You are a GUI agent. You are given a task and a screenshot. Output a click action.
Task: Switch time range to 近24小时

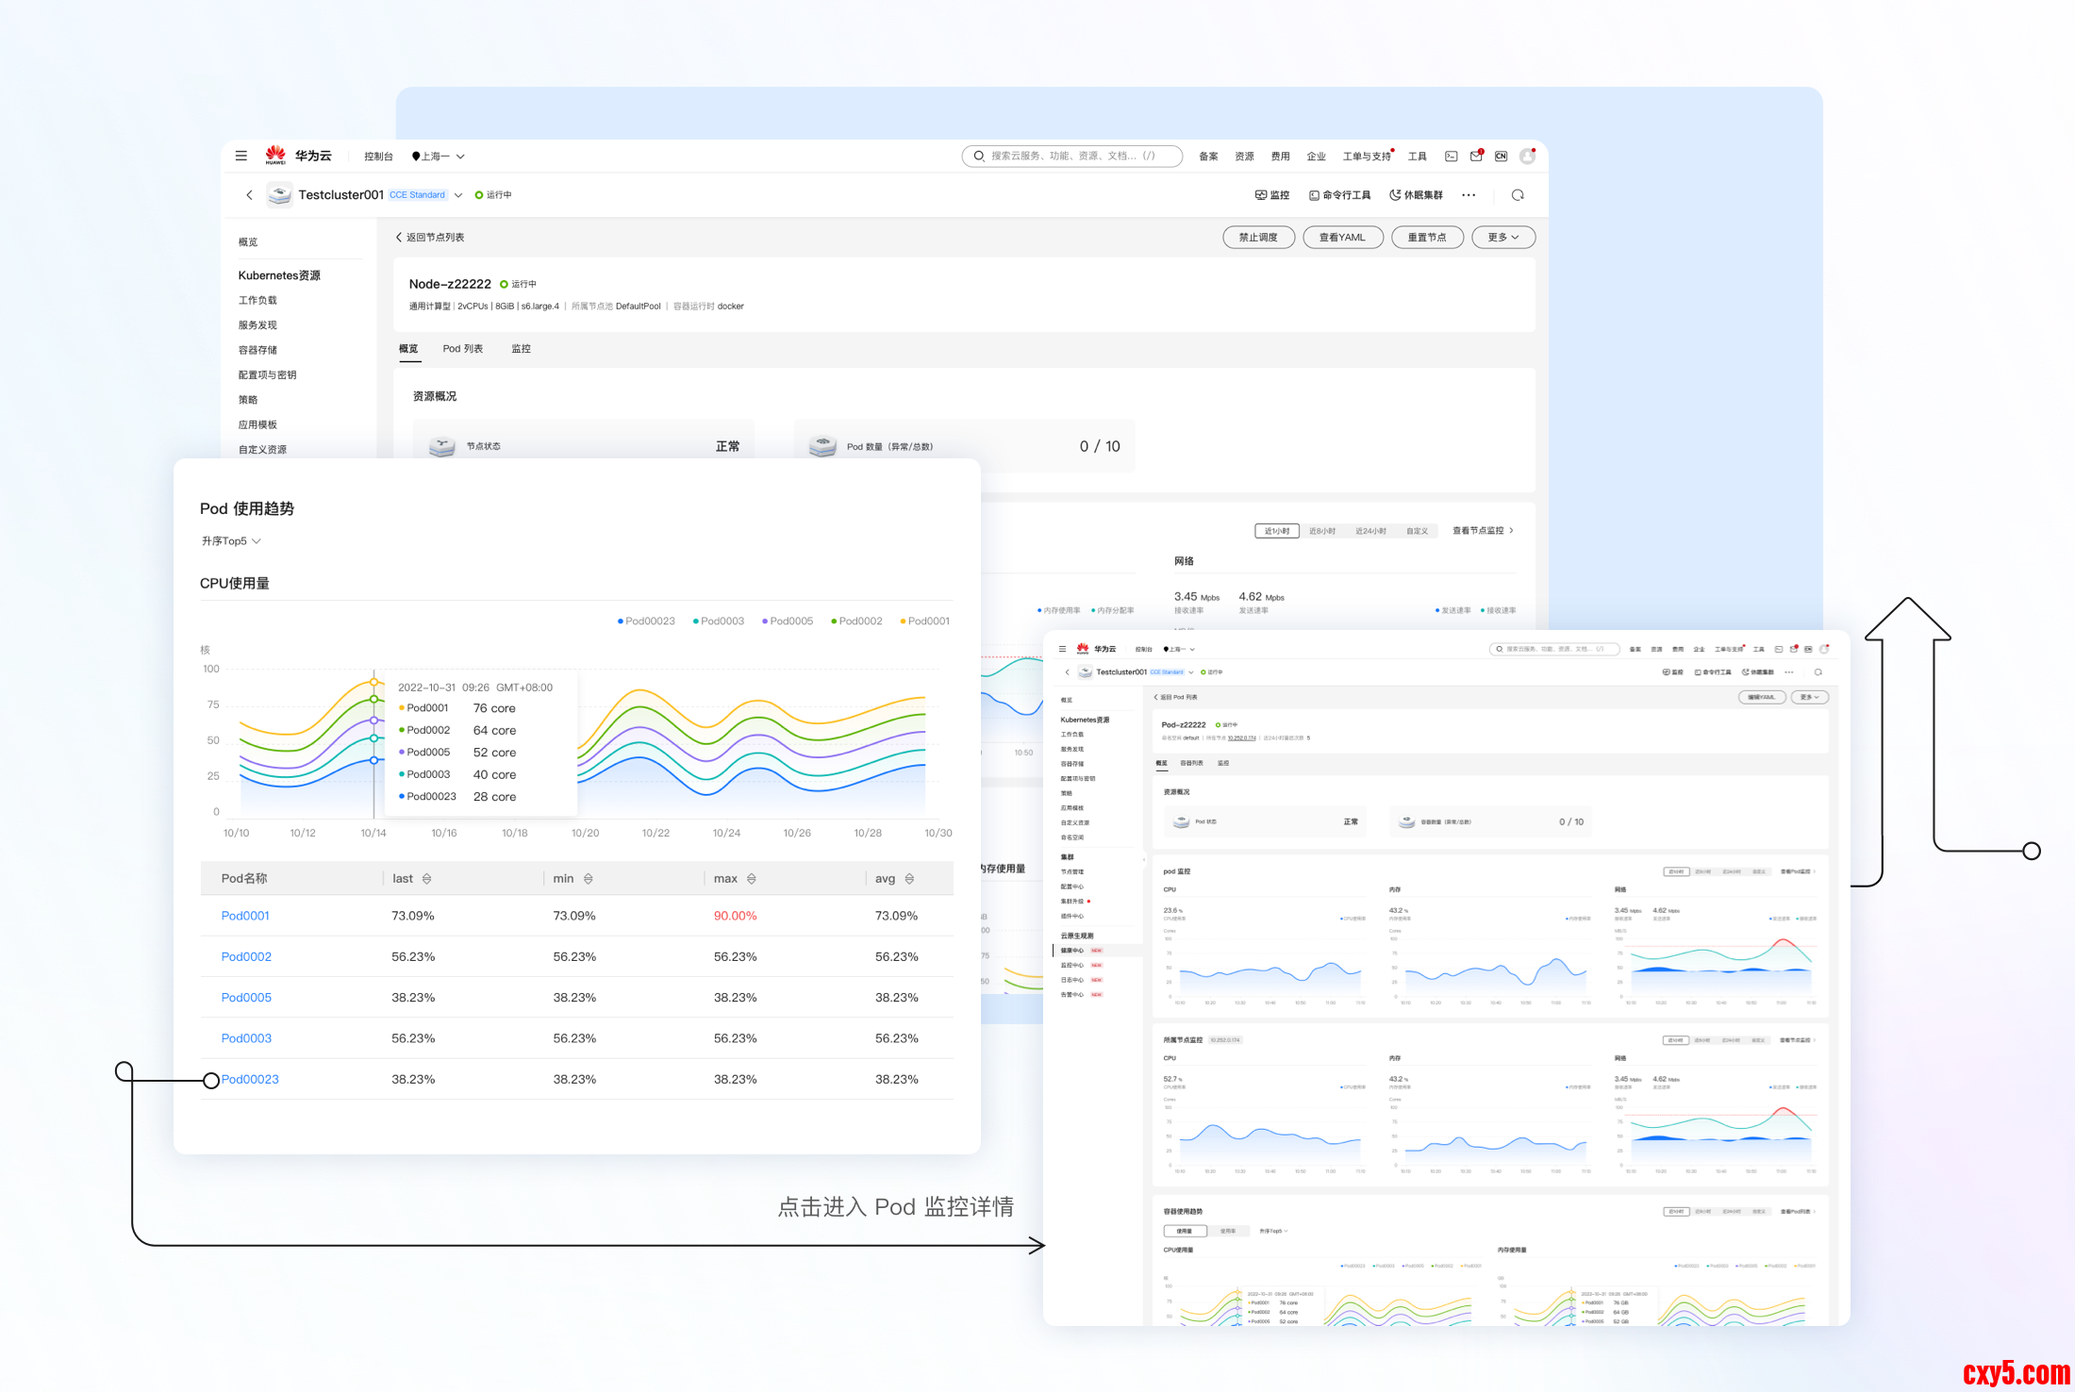[1370, 531]
